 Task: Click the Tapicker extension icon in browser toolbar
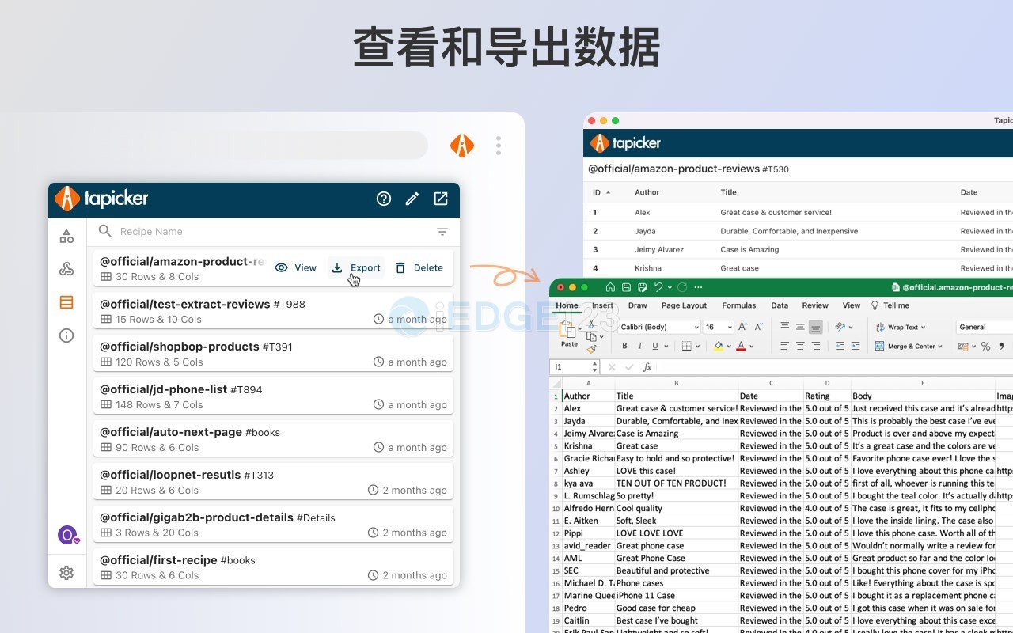tap(462, 146)
